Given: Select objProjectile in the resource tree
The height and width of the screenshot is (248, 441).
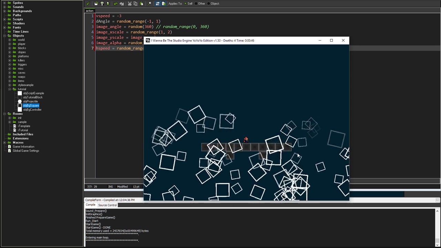Looking at the screenshot, I should 30,102.
